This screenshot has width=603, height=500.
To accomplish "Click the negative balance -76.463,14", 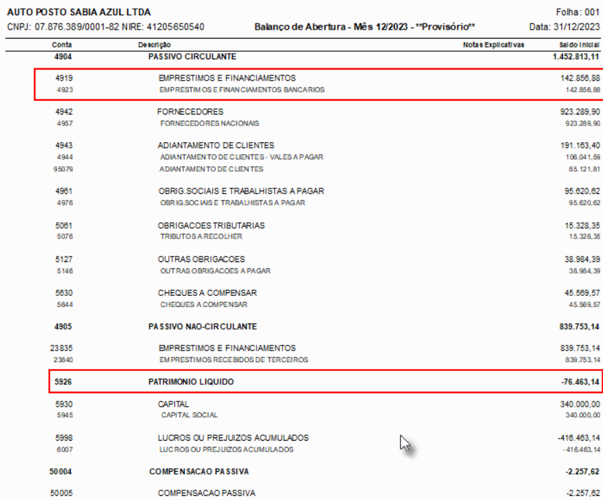I will pyautogui.click(x=580, y=382).
